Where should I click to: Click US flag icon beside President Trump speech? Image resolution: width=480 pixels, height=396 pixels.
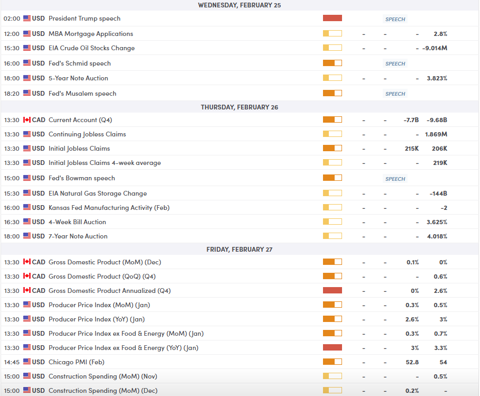(x=27, y=19)
